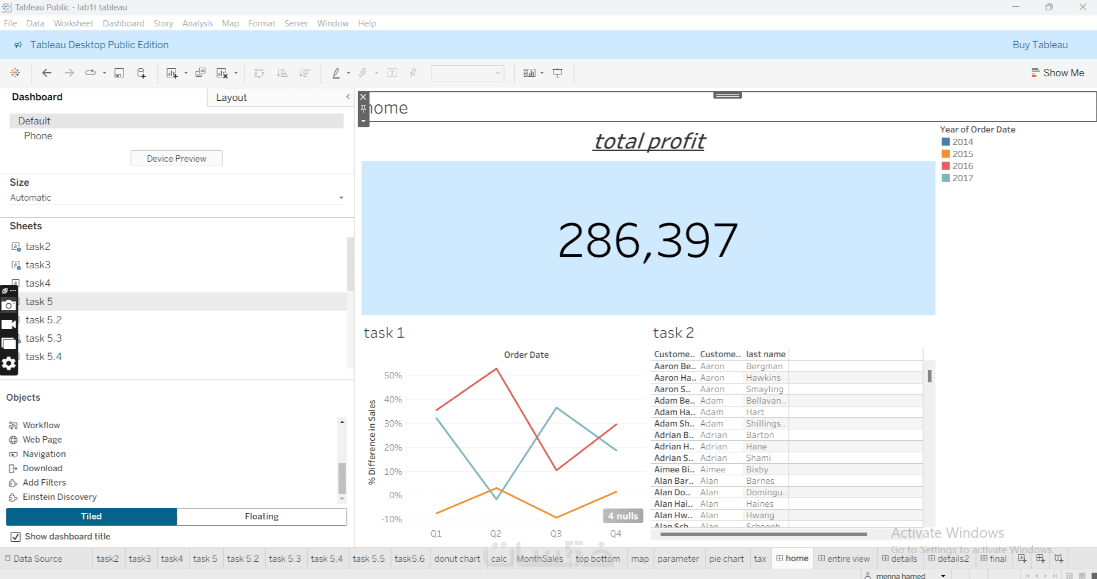The height and width of the screenshot is (579, 1097).
Task: Open the Fit view dropdown in toolbar
Action: click(468, 73)
